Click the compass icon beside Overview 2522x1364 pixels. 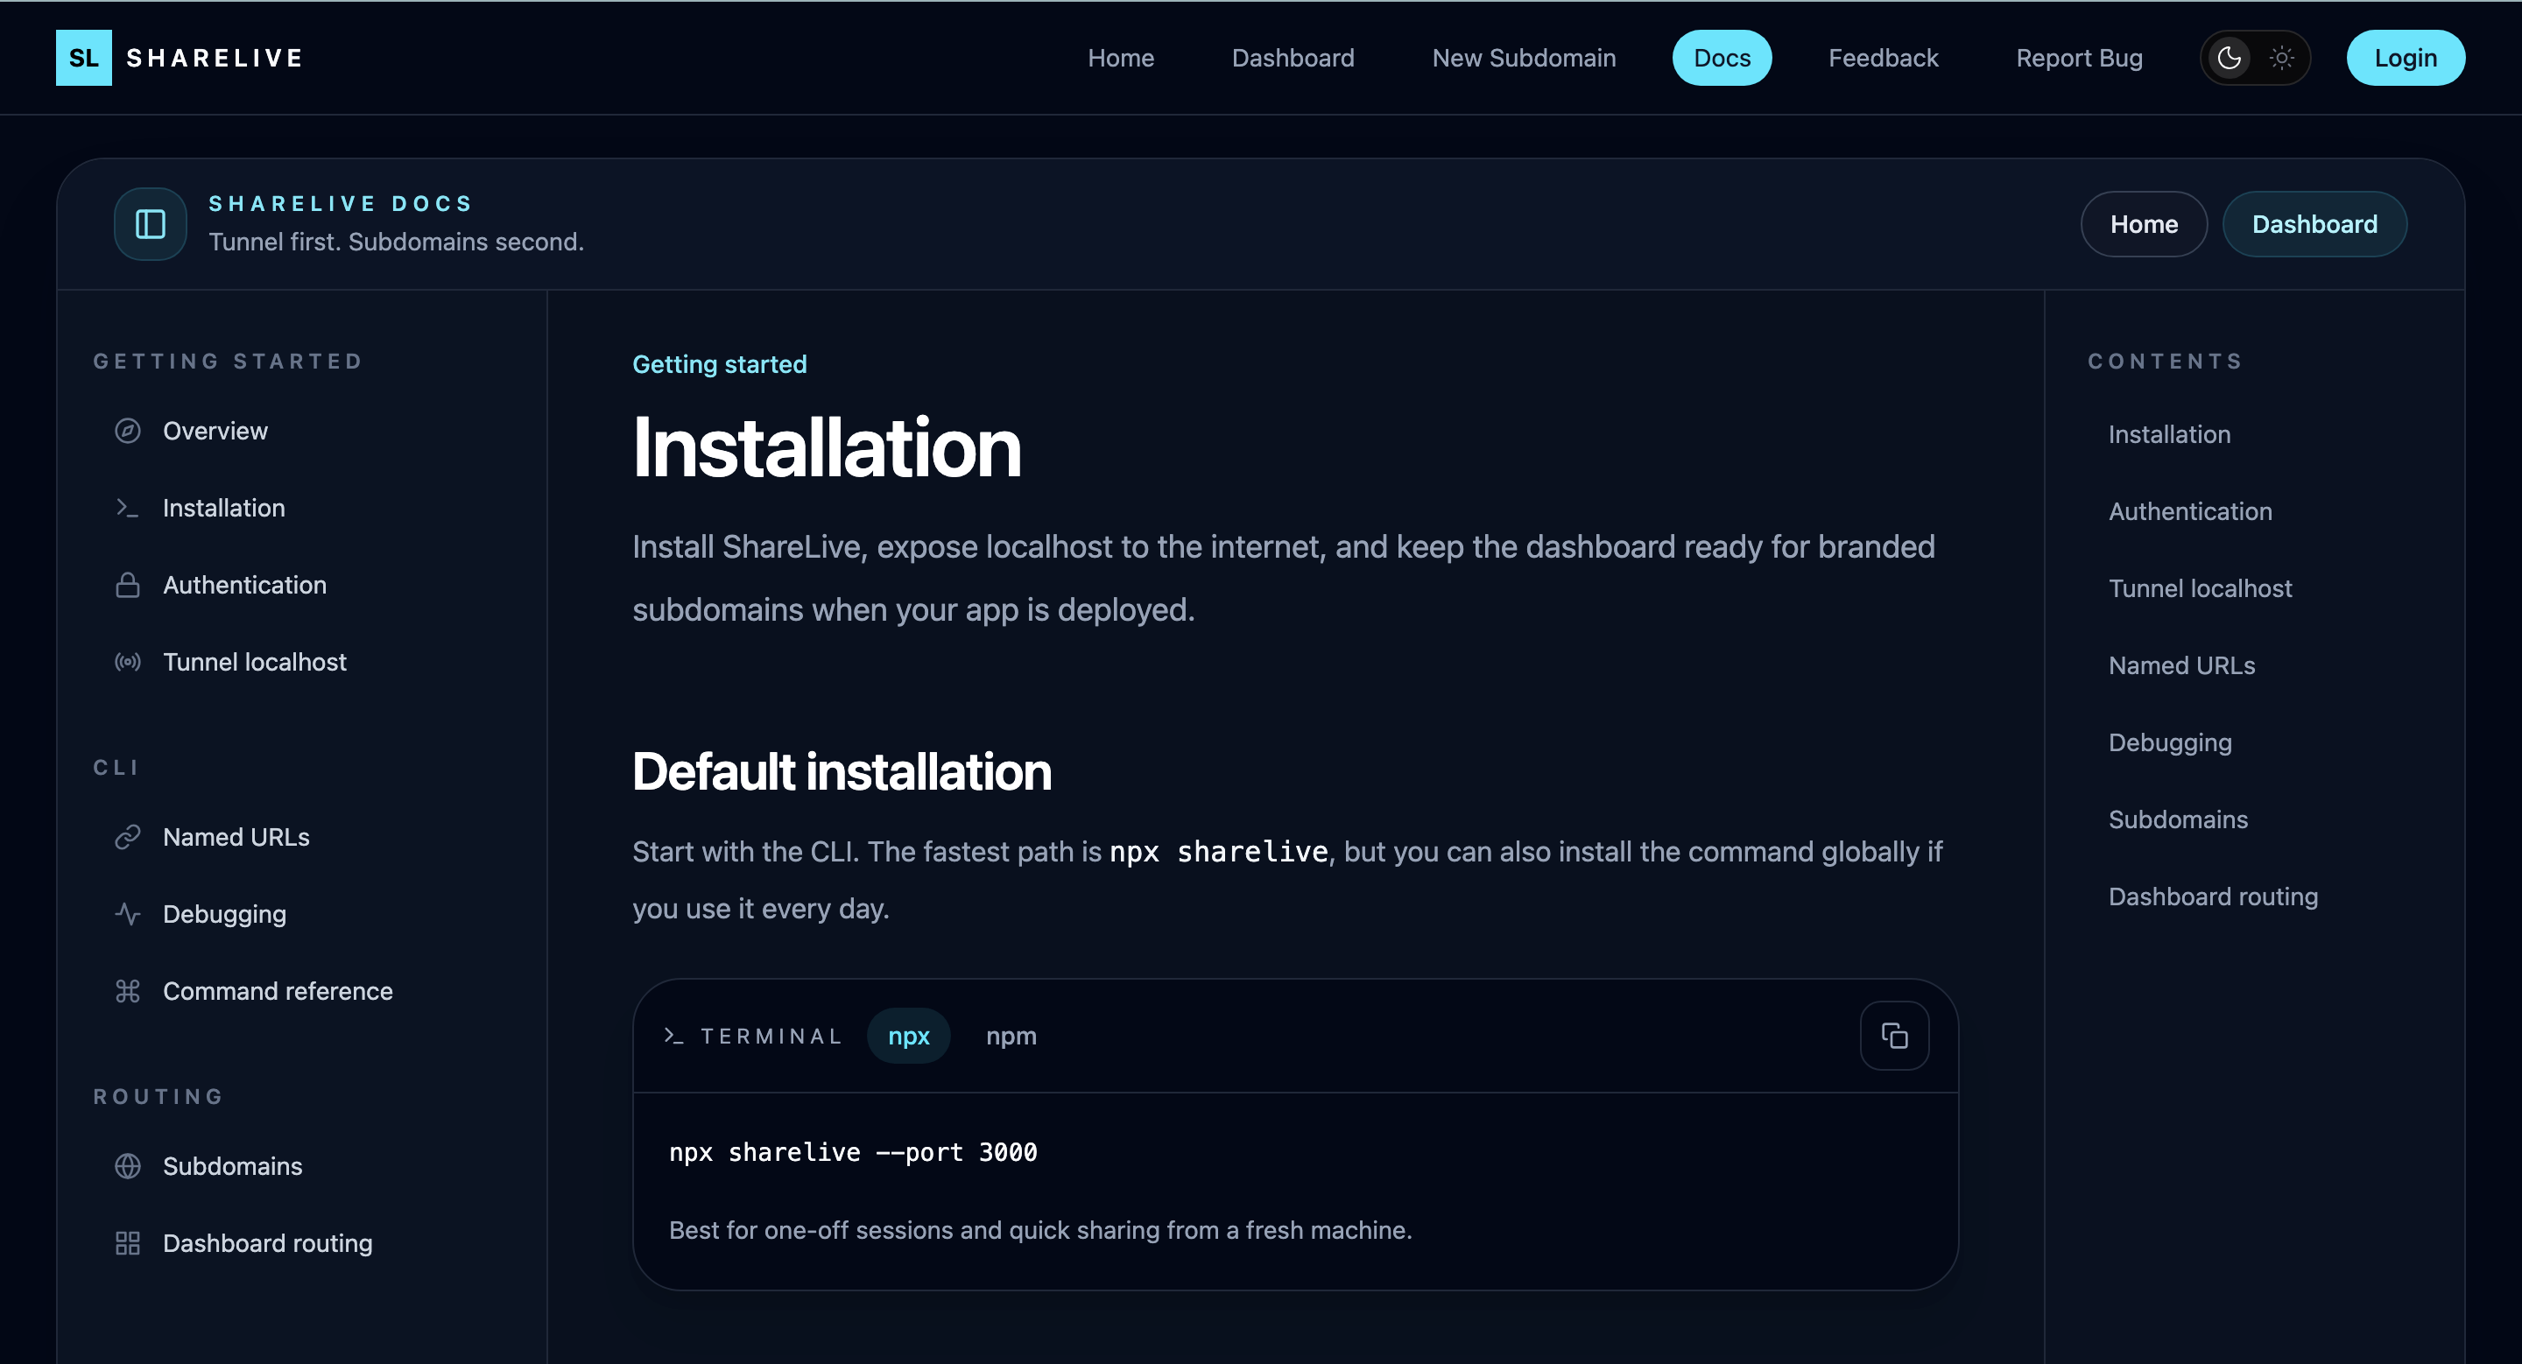pos(127,431)
